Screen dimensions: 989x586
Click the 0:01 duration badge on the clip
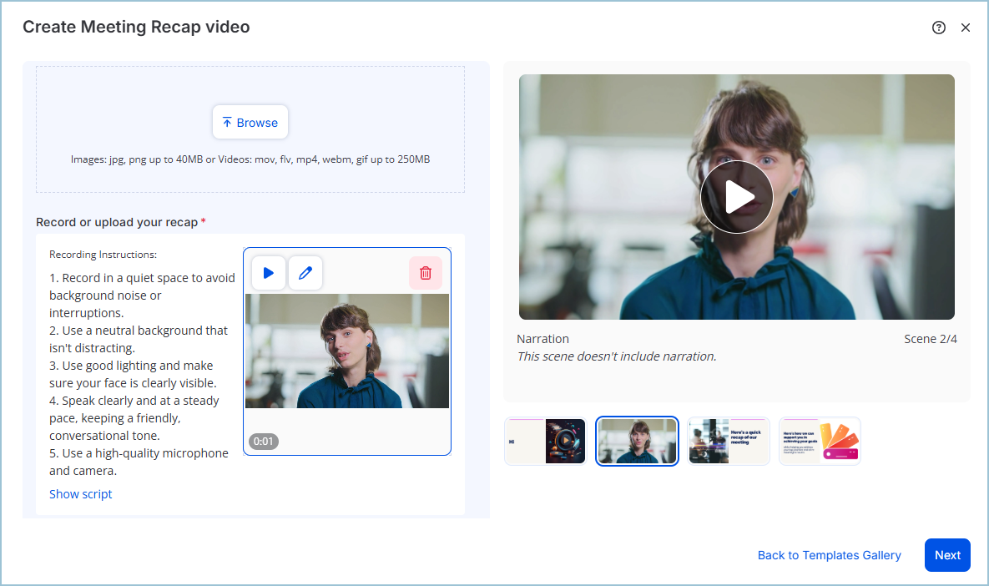(264, 442)
